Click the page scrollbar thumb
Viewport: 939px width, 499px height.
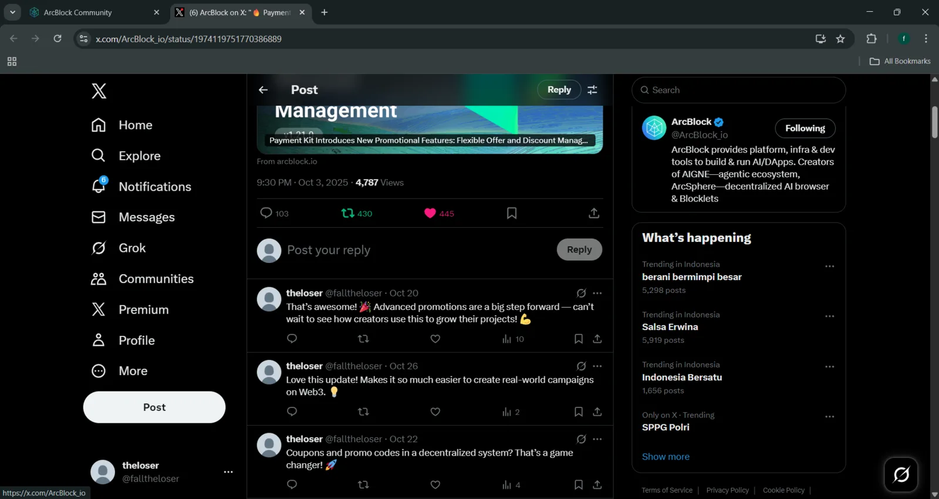pyautogui.click(x=934, y=122)
